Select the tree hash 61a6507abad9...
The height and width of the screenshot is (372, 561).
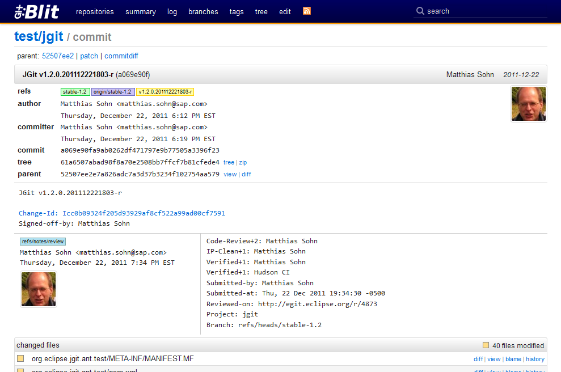pos(140,162)
